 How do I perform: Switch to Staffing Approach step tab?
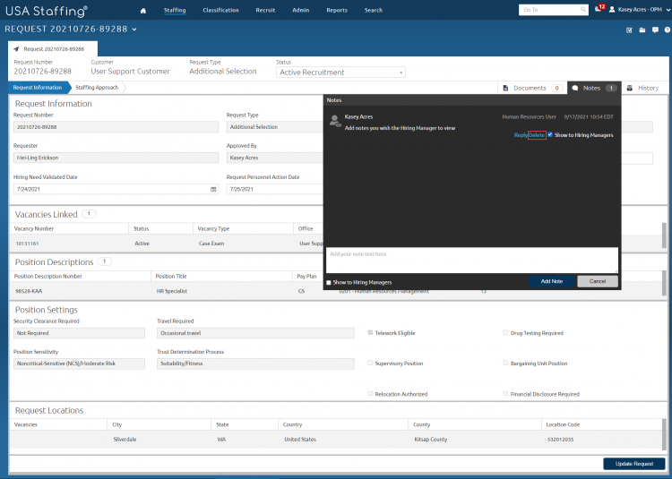[97, 88]
